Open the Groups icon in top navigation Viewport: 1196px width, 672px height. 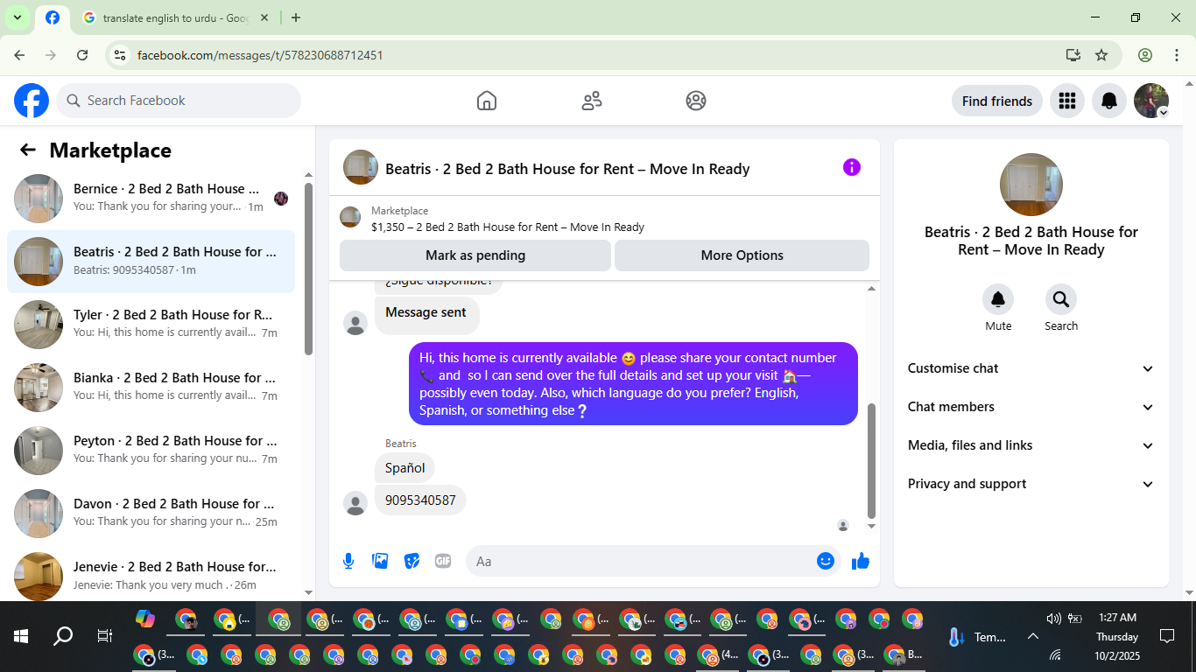(696, 101)
